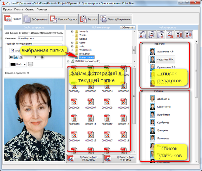This screenshot has width=202, height=171.
Task: Click the Обновить button
Action: coord(127,28)
